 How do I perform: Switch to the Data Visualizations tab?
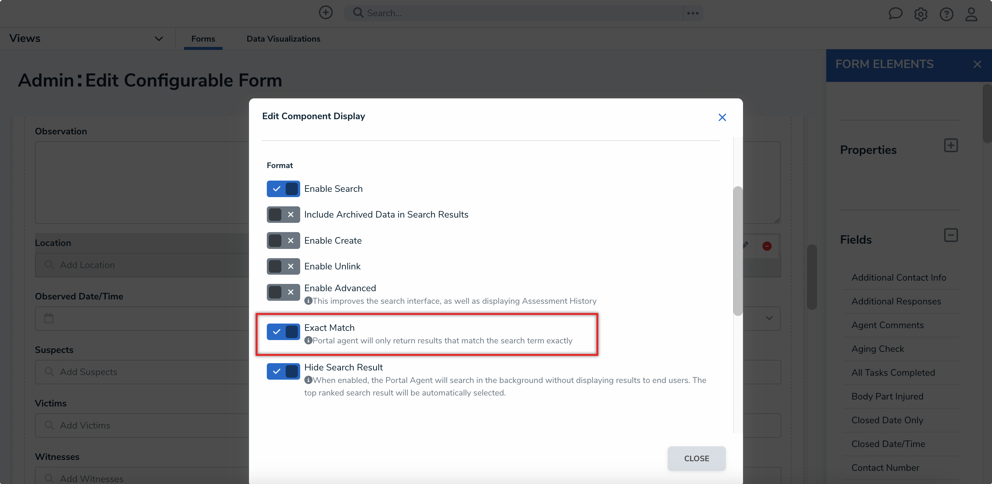[x=283, y=39]
